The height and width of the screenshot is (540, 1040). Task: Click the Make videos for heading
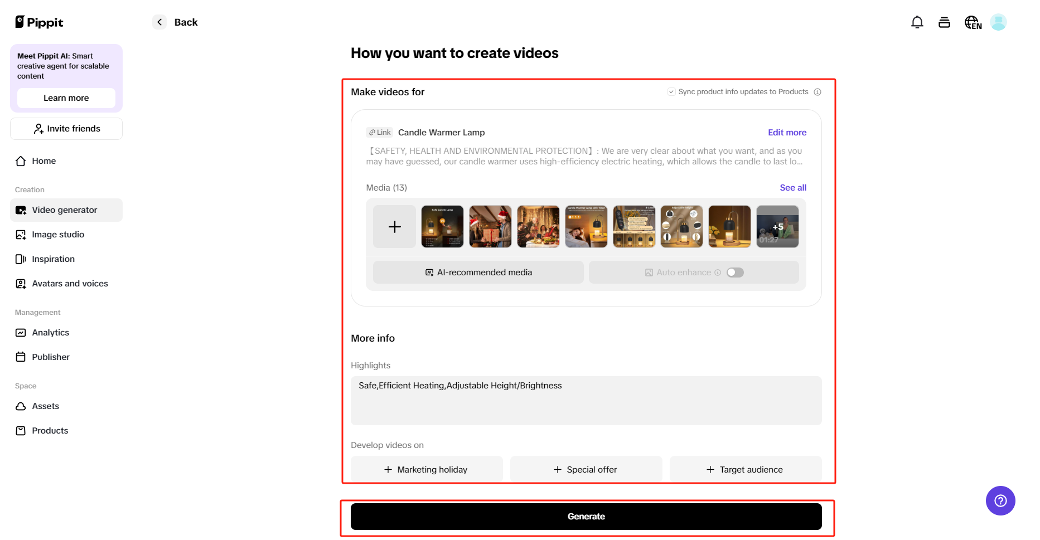point(388,92)
